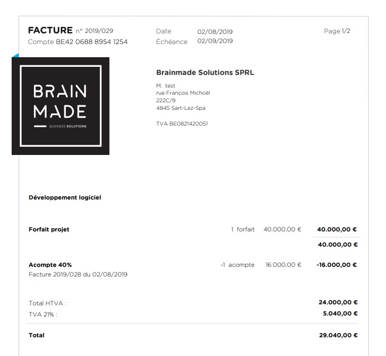Select the account number BE42 0688 8954 1254
This screenshot has width=386, height=356.
(92, 42)
